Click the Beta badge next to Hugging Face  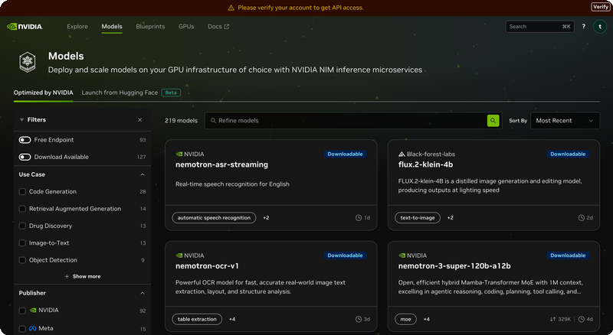click(171, 93)
